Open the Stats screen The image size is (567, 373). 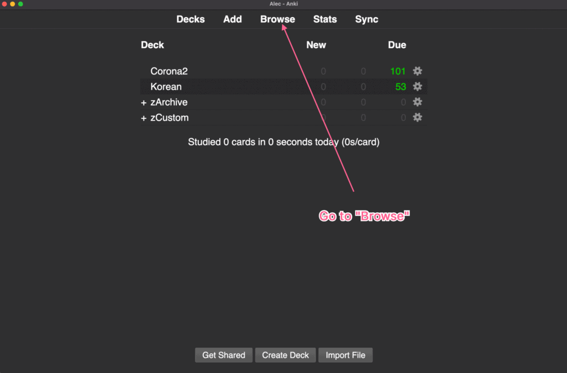tap(325, 19)
